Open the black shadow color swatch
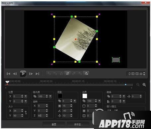The height and width of the screenshot is (129, 151). pos(60,96)
